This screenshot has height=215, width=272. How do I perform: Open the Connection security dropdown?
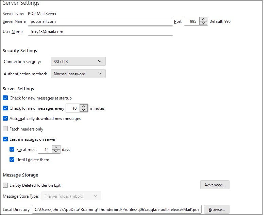(x=78, y=61)
